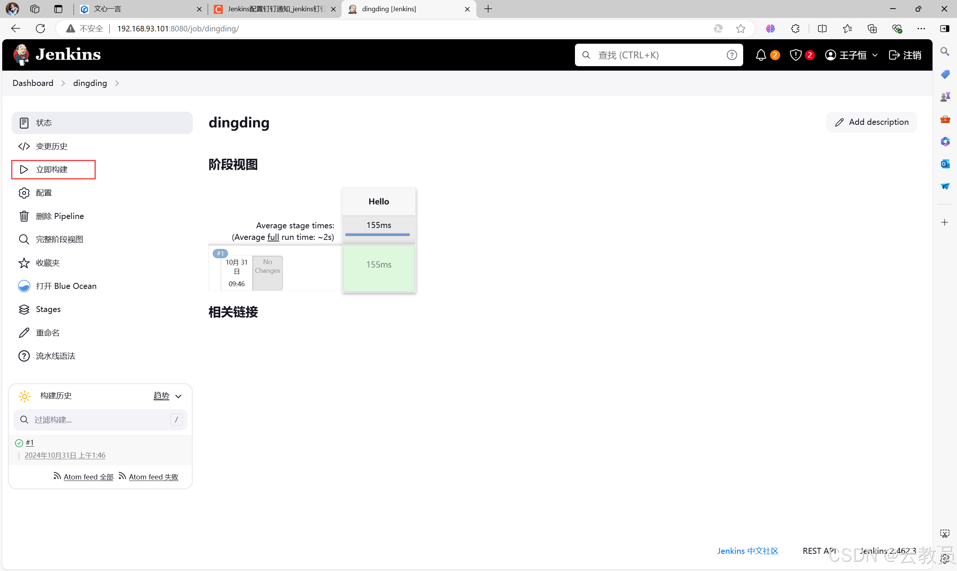Viewport: 957px width, 571px height.
Task: Click the favorites star in address bar
Action: pyautogui.click(x=740, y=28)
